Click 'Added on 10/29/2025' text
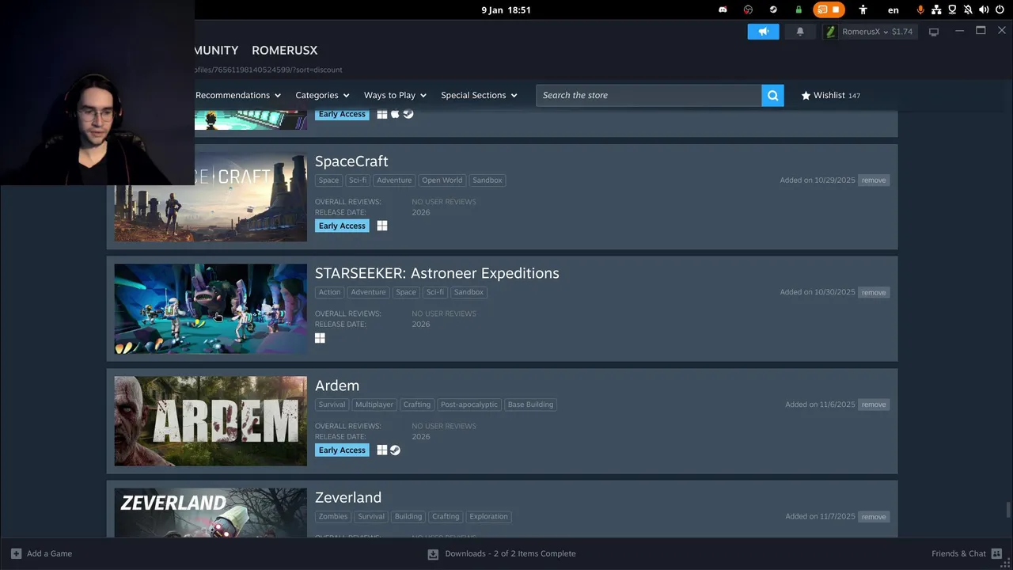This screenshot has height=570, width=1013. pos(818,180)
